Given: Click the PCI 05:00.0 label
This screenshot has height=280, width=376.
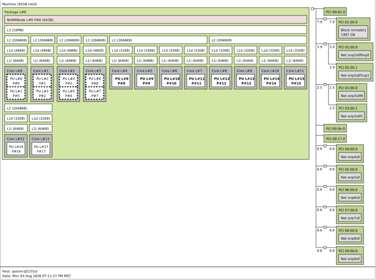Looking at the screenshot, I should tap(348, 169).
